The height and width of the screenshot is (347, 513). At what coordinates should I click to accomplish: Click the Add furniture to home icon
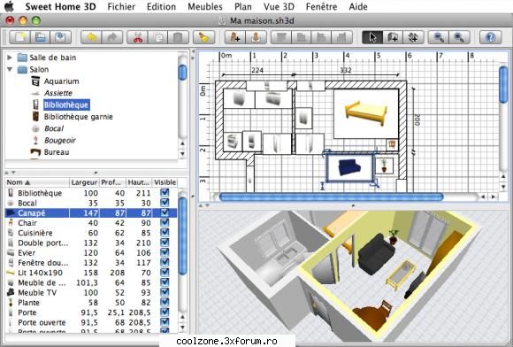pyautogui.click(x=235, y=38)
